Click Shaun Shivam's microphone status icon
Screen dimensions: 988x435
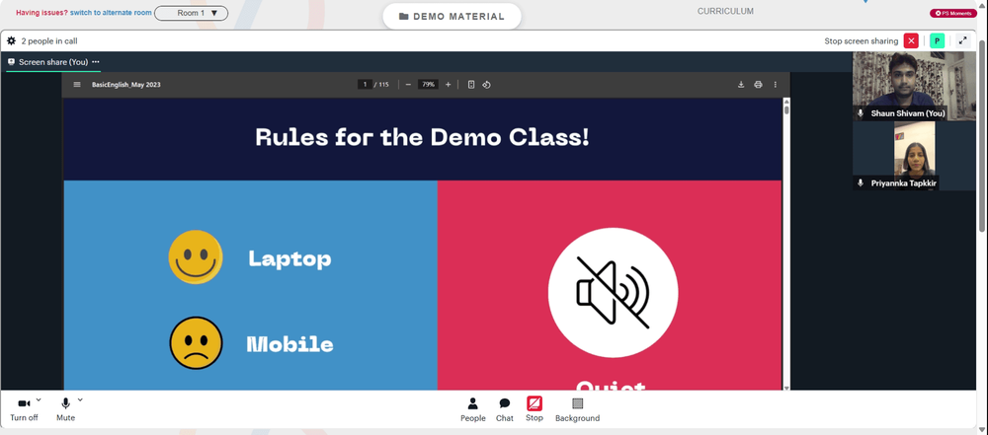861,113
